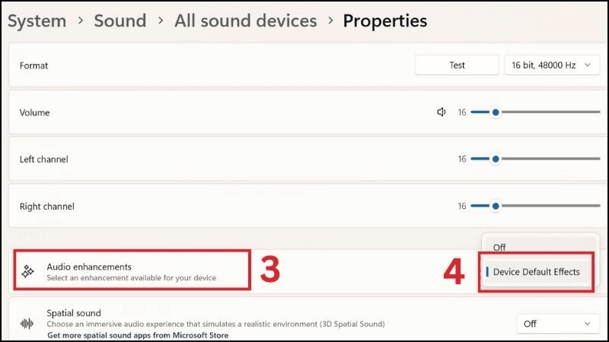
Task: Click the Left channel row label
Action: (45, 160)
